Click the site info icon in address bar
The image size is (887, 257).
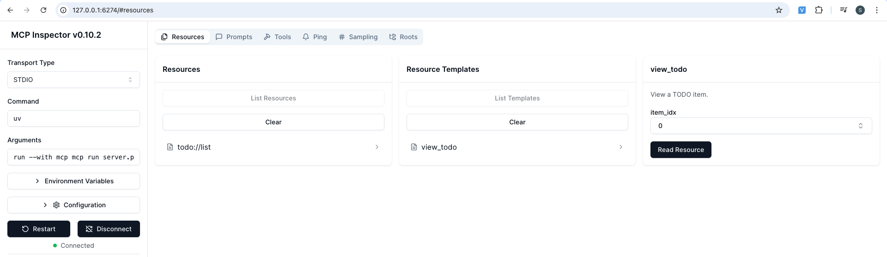(64, 10)
